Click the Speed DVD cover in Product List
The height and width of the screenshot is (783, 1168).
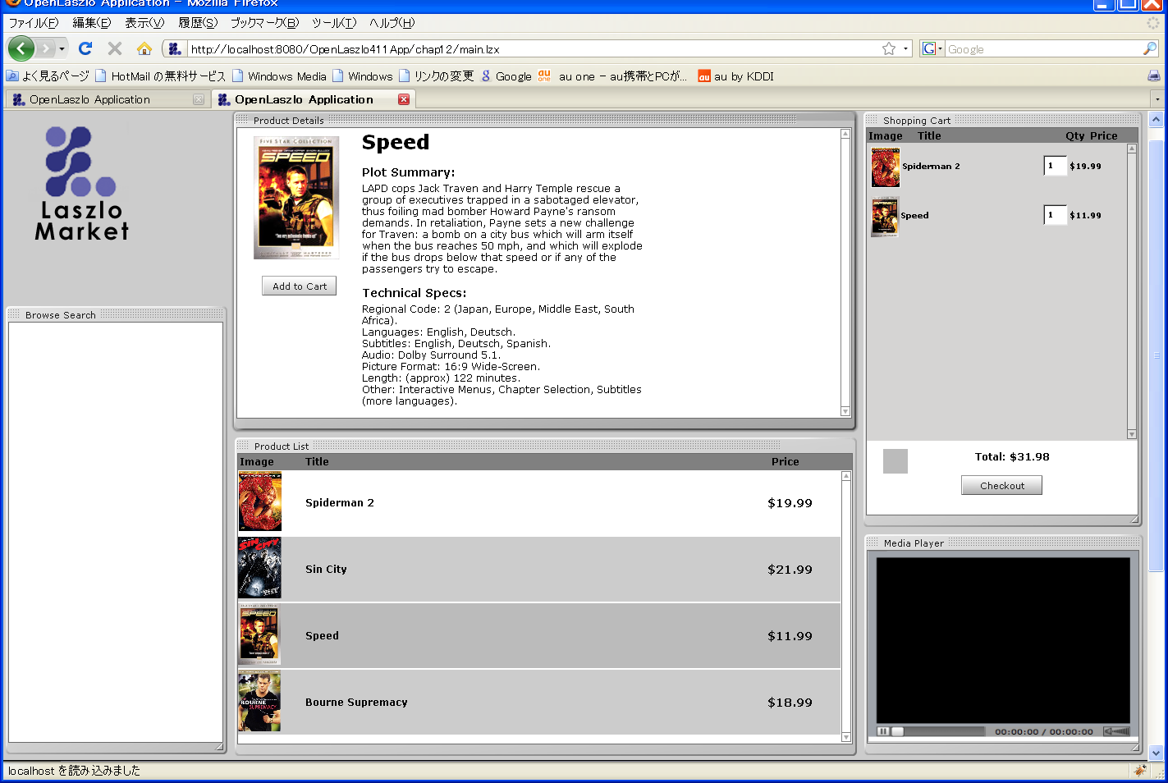(259, 635)
